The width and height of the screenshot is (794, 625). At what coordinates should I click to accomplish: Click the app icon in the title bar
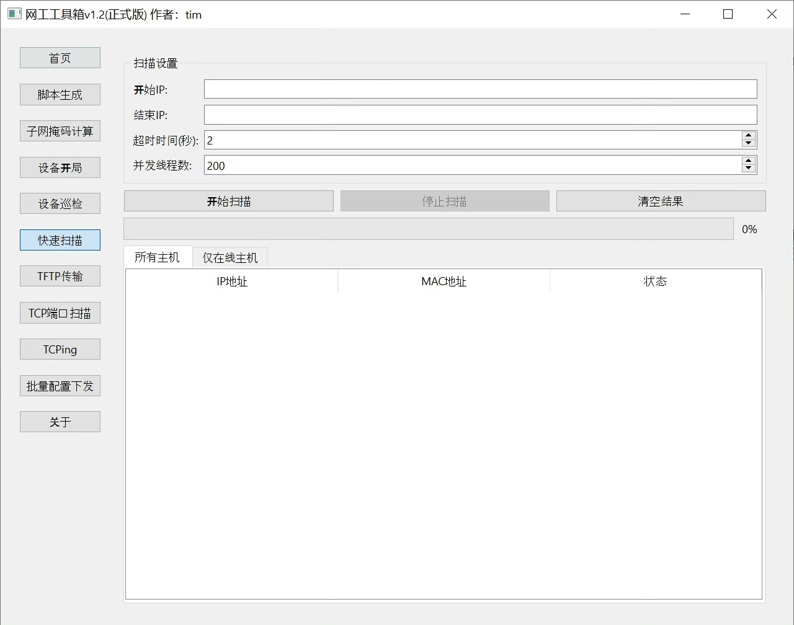[14, 14]
